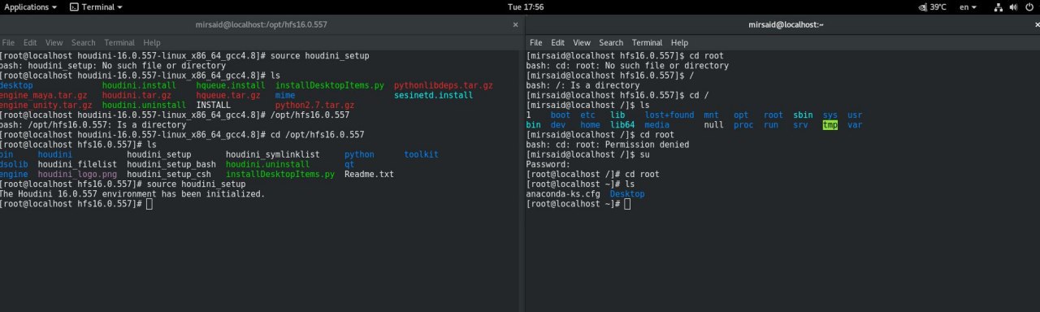Open File menu in right terminal

tap(536, 42)
